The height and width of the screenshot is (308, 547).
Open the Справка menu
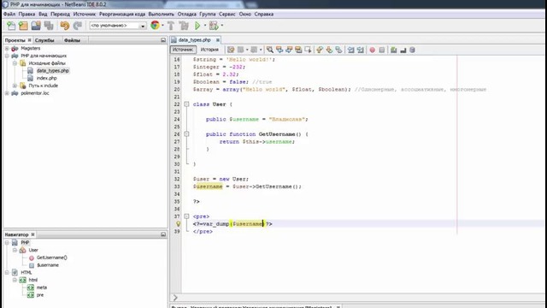[264, 14]
